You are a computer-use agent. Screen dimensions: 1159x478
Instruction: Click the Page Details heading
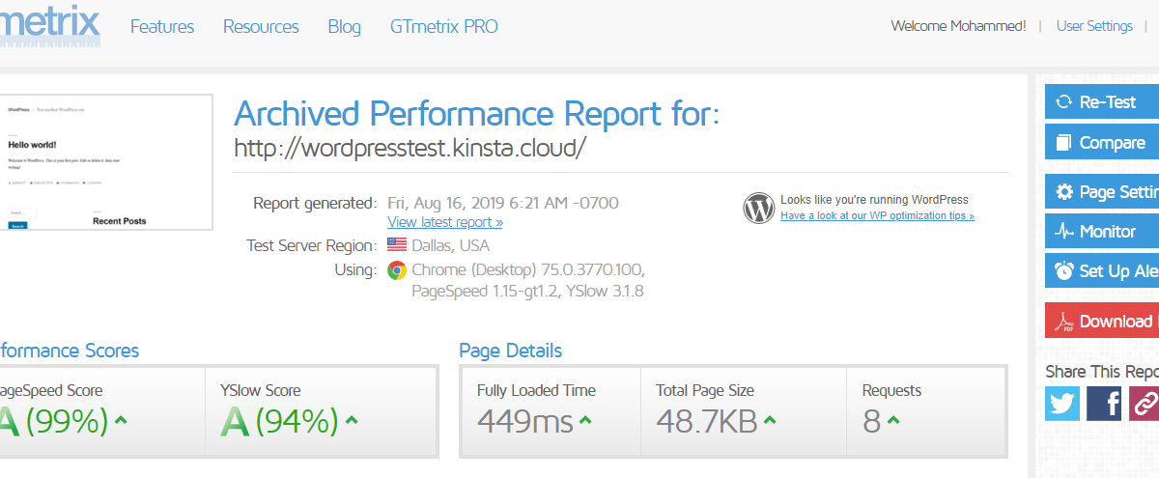pos(511,351)
